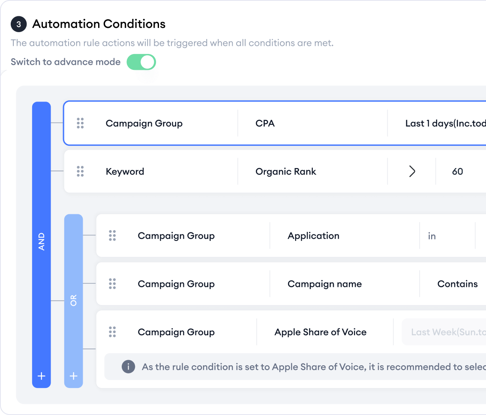Click drag handle of Apple Share of Voice row
The width and height of the screenshot is (486, 415).
click(112, 332)
